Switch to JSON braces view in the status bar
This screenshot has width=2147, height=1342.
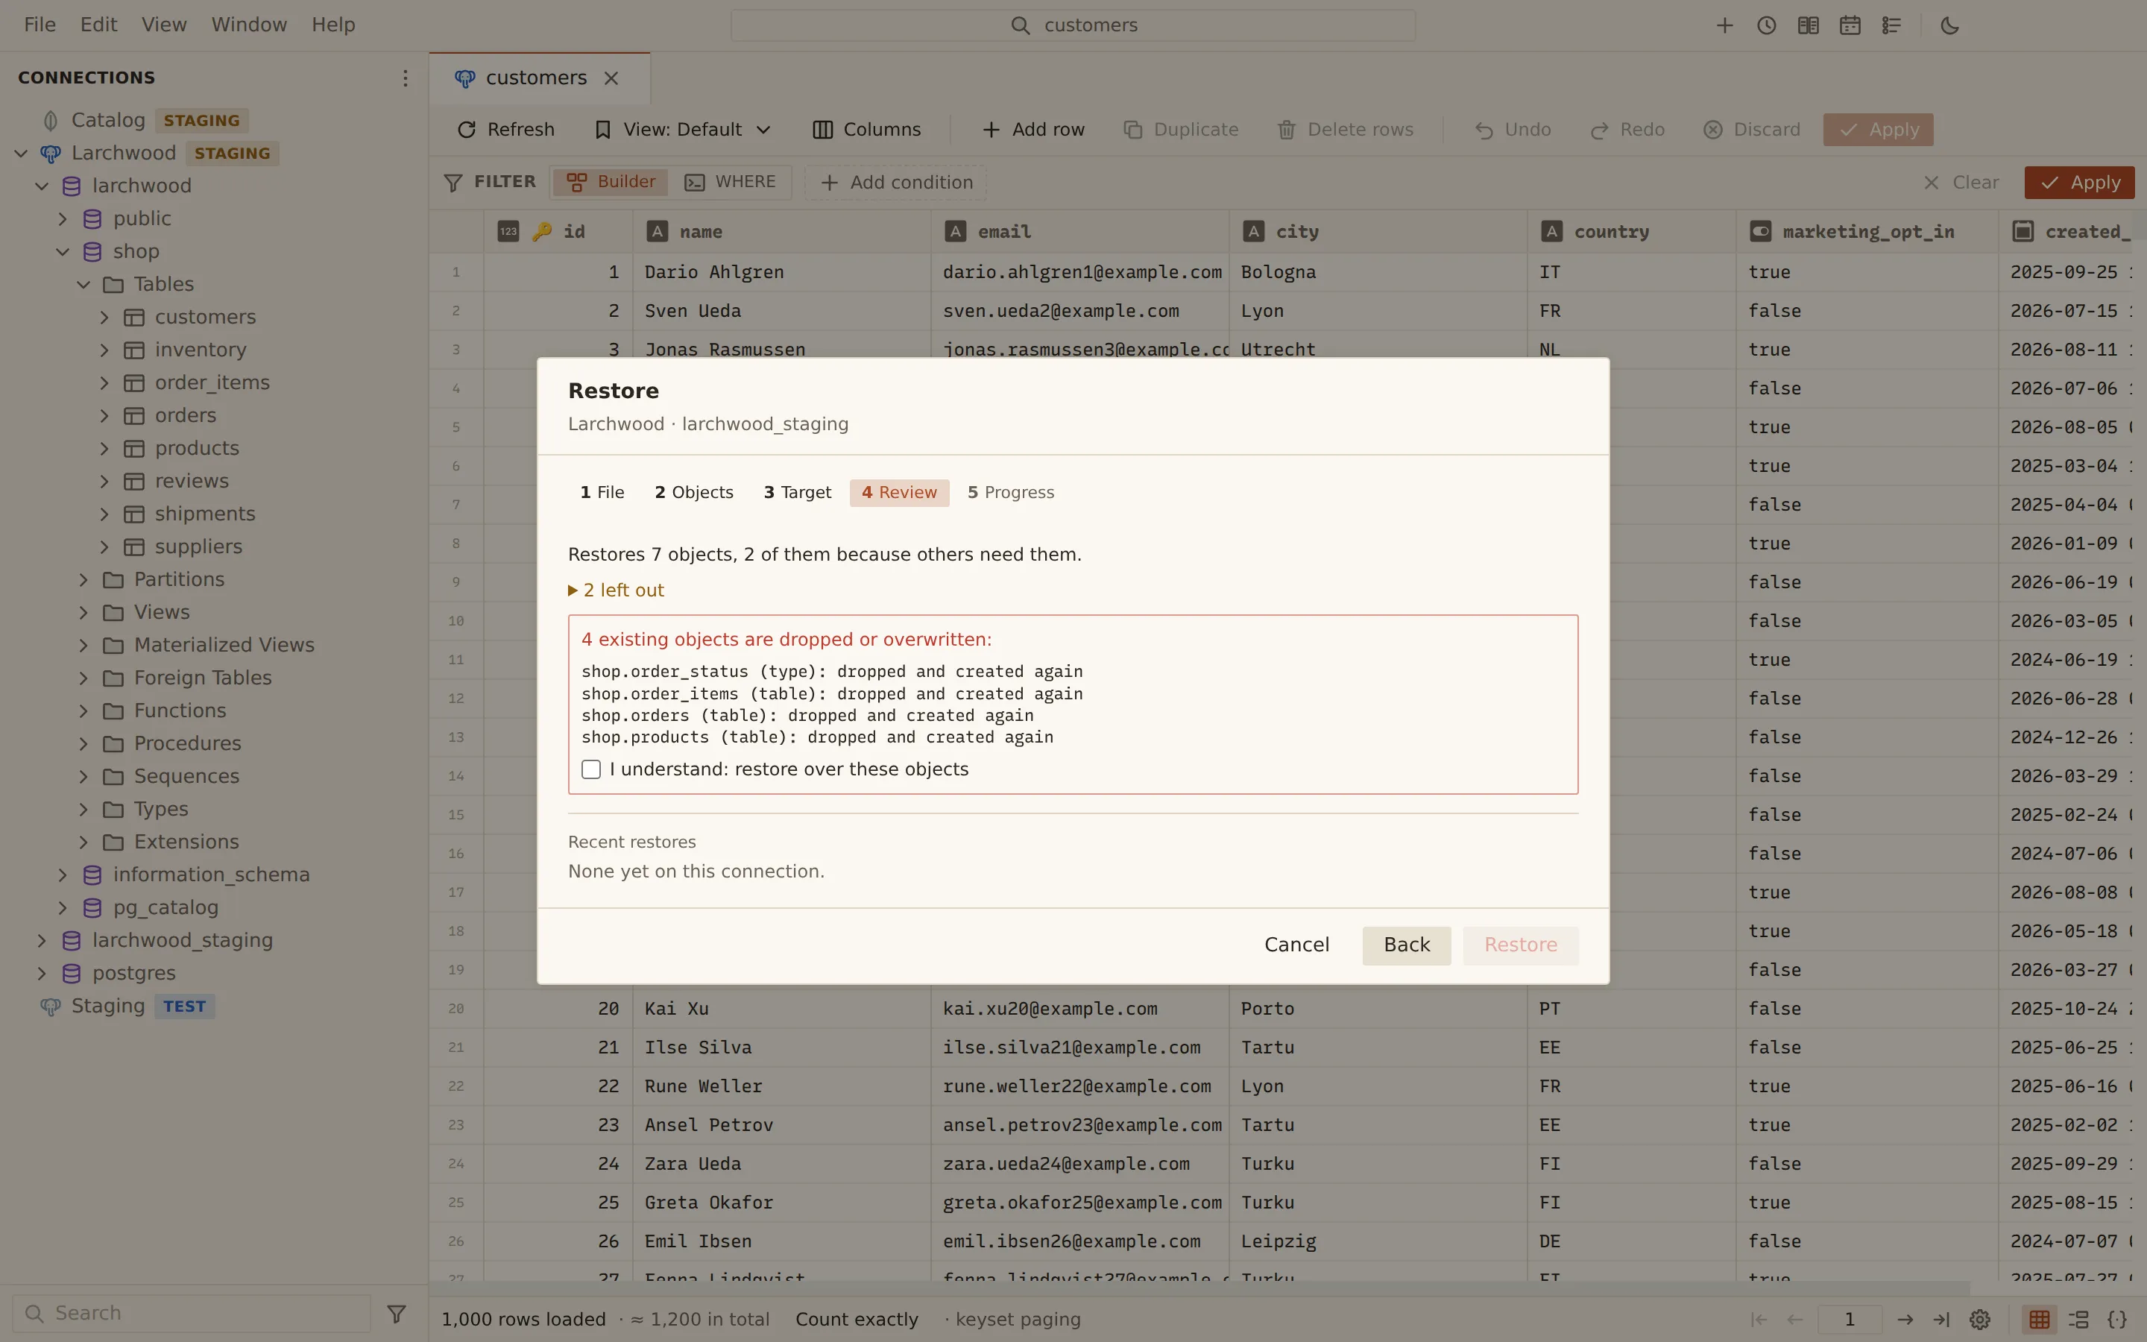[x=2117, y=1320]
